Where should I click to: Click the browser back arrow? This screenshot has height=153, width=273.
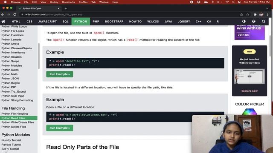3,14
